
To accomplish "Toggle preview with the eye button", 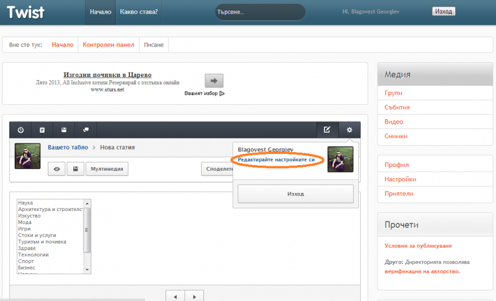I will [x=57, y=168].
